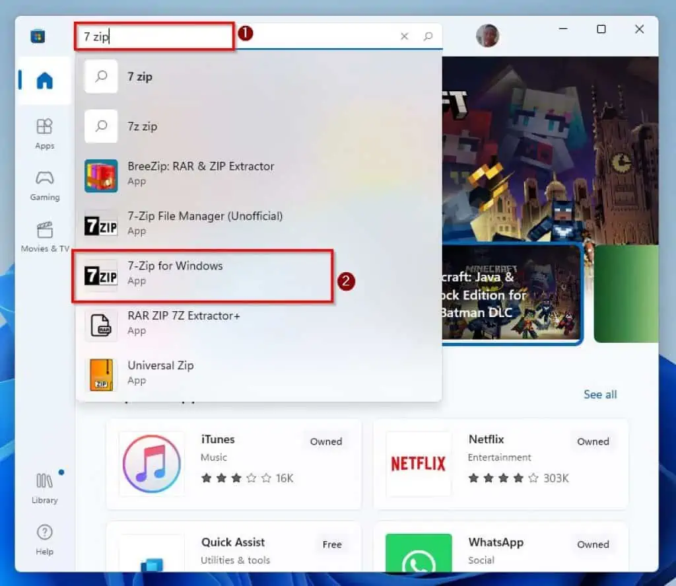Open the Home section in sidebar
Screen dimensions: 676x586
coord(44,80)
